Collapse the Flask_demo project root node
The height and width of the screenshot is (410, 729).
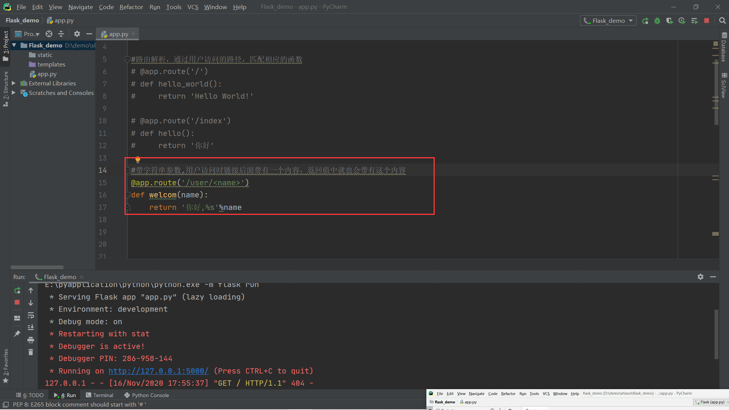[x=14, y=45]
